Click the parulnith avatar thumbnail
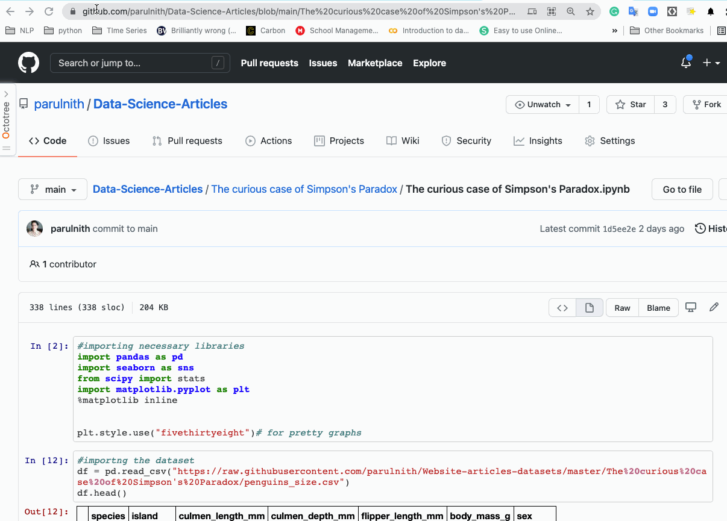Image resolution: width=727 pixels, height=521 pixels. click(x=35, y=228)
